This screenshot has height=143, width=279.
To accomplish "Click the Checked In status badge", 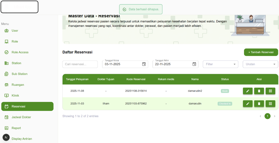I will [x=225, y=104].
